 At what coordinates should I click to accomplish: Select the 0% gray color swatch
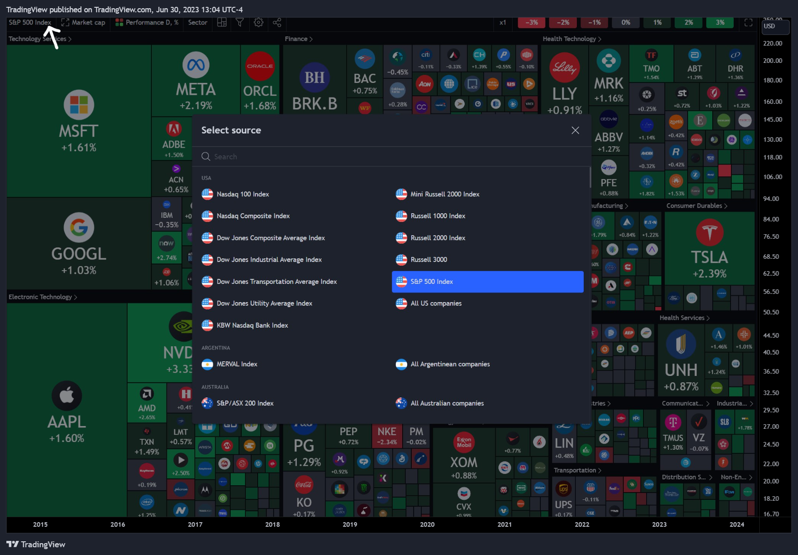(x=626, y=22)
